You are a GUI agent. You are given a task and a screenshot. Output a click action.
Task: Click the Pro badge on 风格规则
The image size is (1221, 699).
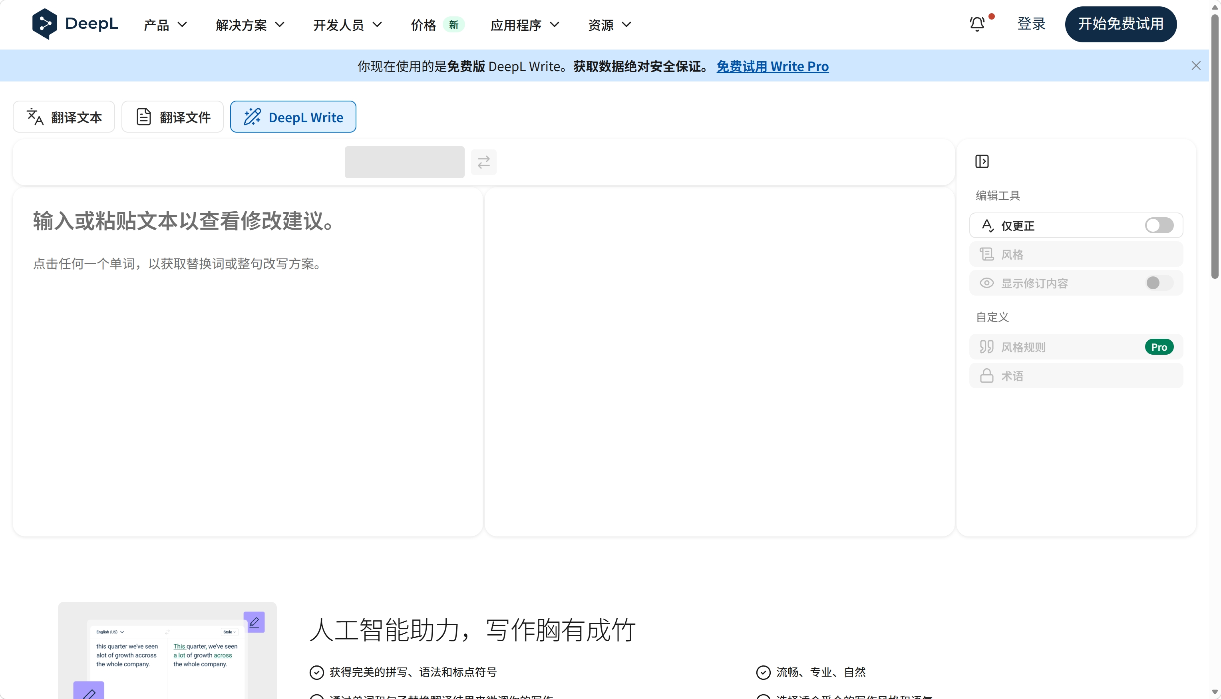click(1159, 347)
